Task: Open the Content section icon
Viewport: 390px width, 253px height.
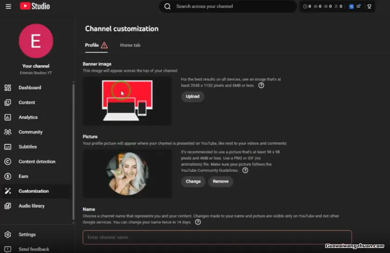Action: pos(8,102)
